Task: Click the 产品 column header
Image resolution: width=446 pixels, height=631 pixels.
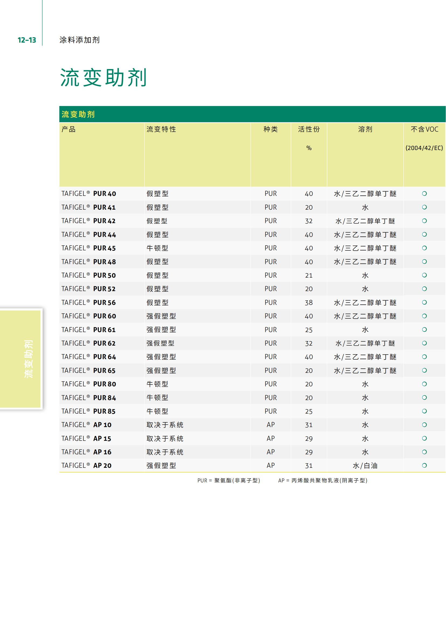Action: click(x=68, y=129)
